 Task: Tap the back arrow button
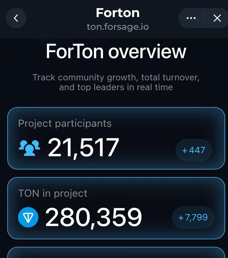[16, 18]
